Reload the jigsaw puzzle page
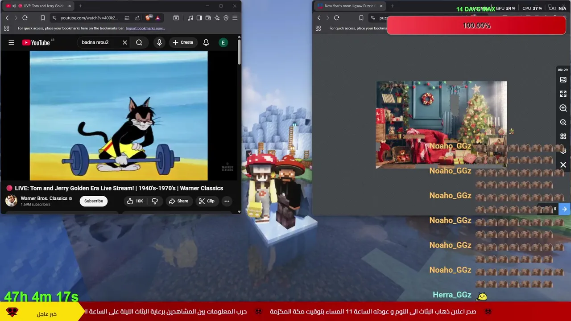This screenshot has width=571, height=321. coord(336,18)
